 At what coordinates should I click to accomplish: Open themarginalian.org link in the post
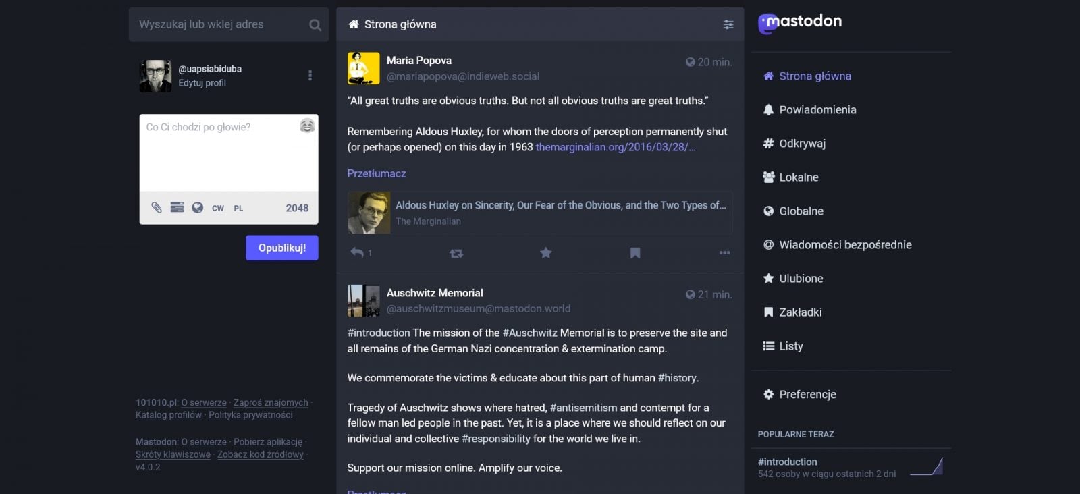(615, 147)
